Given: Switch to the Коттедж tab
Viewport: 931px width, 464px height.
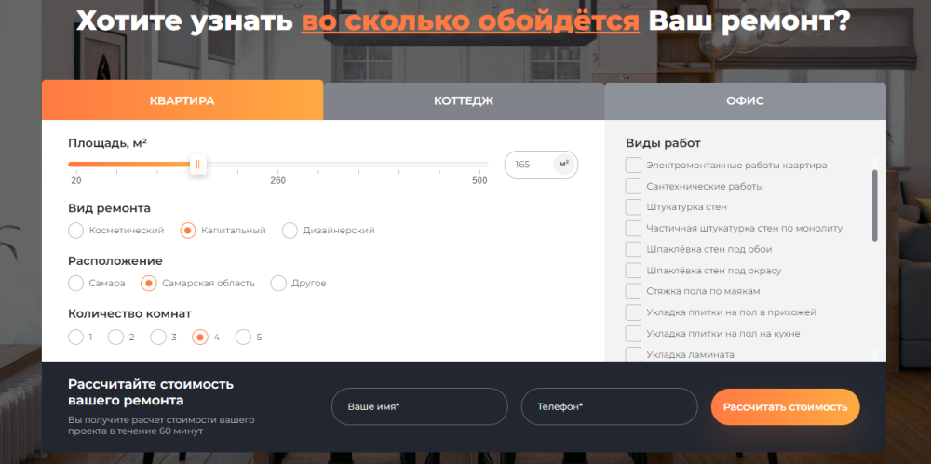Looking at the screenshot, I should point(463,100).
